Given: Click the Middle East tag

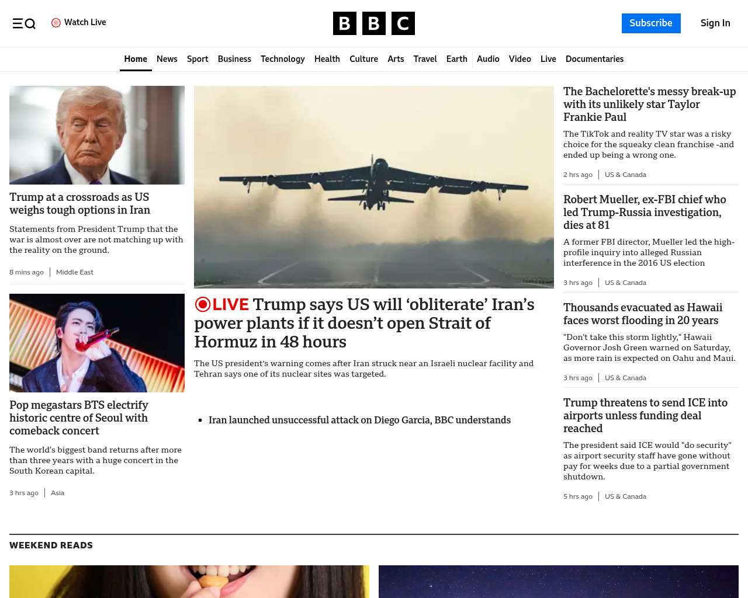Looking at the screenshot, I should tap(75, 272).
